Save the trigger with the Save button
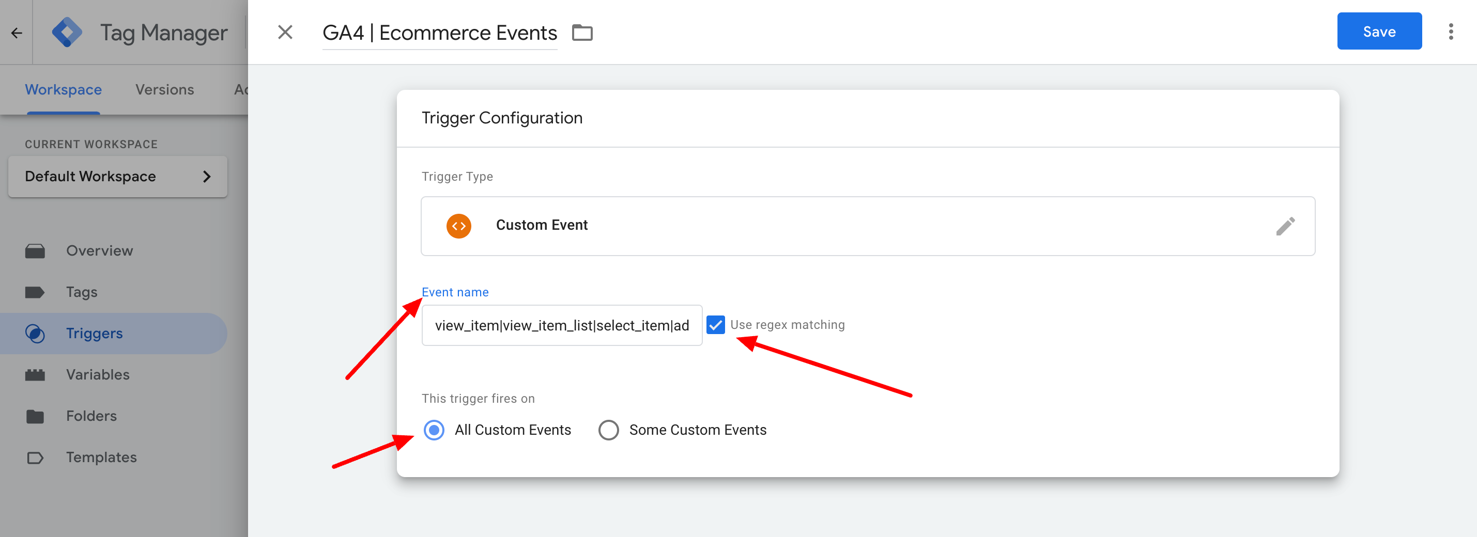The height and width of the screenshot is (537, 1477). point(1379,31)
